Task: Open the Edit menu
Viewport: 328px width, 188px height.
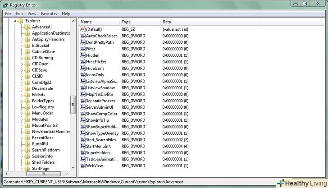Action: [19, 14]
